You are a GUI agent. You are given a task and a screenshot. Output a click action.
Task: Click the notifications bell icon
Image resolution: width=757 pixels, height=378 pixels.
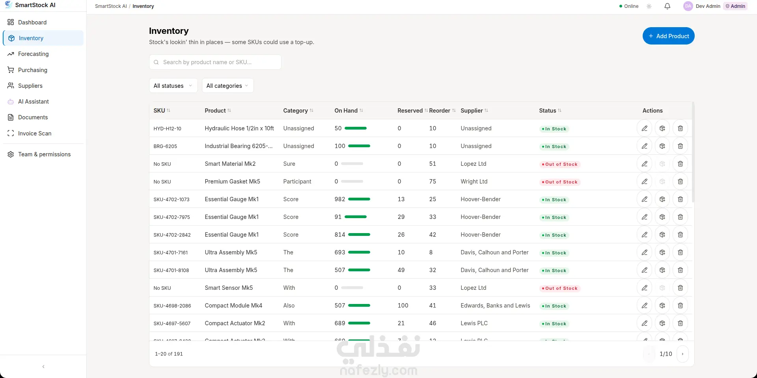point(667,6)
